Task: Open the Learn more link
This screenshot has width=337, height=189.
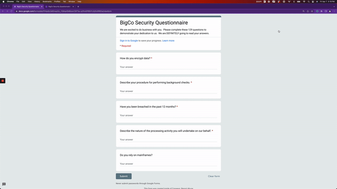Action: 168,40
